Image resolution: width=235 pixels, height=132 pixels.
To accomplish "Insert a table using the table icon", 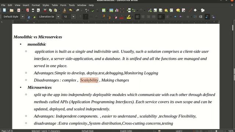I will point(104,10).
